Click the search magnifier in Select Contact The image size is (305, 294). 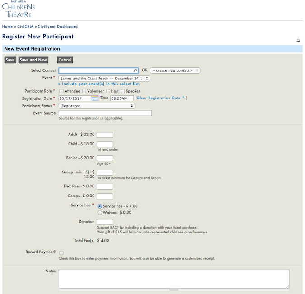click(135, 71)
